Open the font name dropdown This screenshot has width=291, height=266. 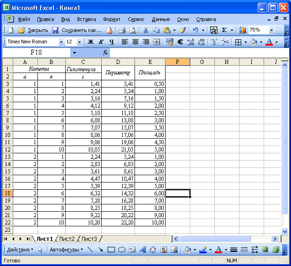coord(61,42)
